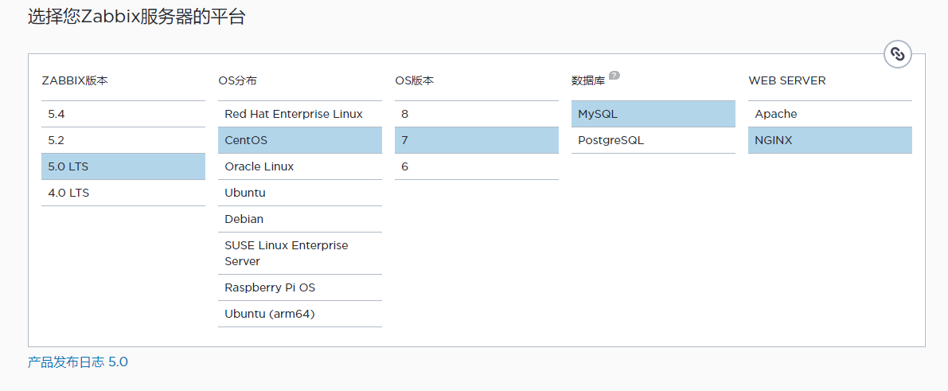Pick Ubuntu as the OS distribution
This screenshot has height=391, width=948.
pos(300,193)
